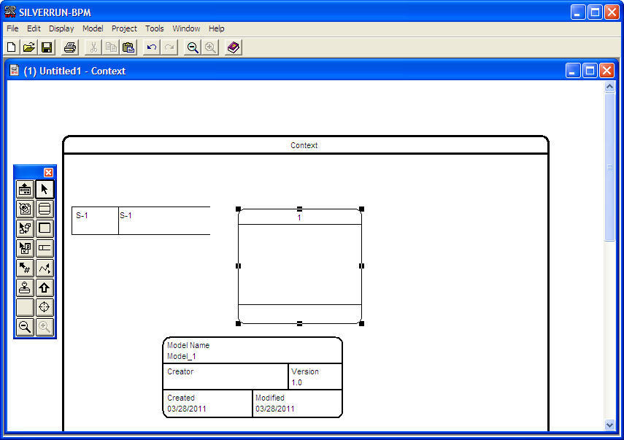The width and height of the screenshot is (624, 440).
Task: Undo the last action in toolbar
Action: tap(151, 47)
